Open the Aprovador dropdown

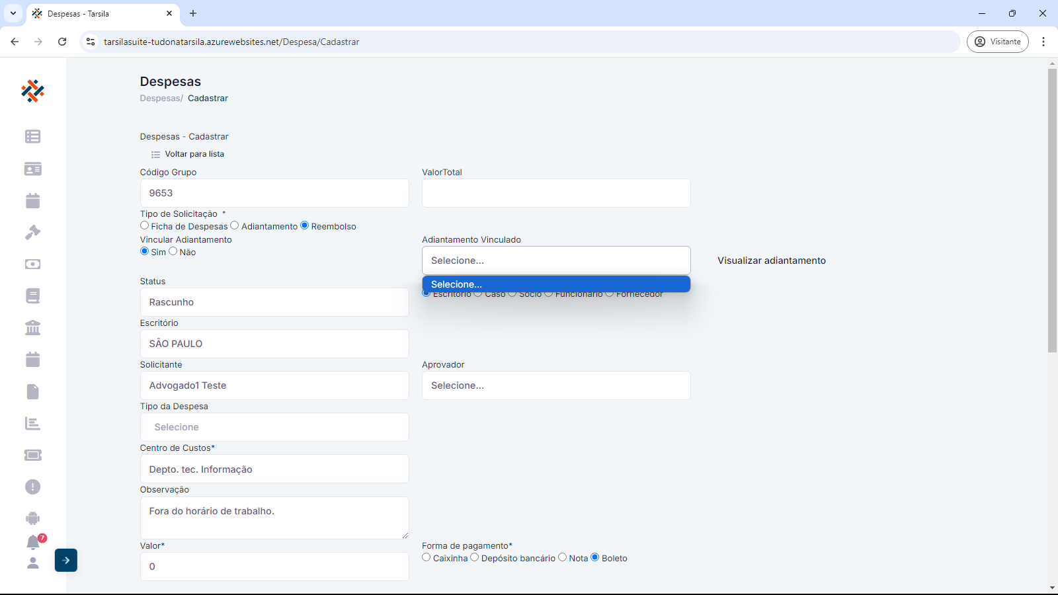pyautogui.click(x=556, y=385)
